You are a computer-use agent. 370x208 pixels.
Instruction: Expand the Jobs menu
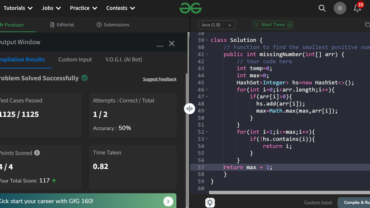[x=51, y=8]
